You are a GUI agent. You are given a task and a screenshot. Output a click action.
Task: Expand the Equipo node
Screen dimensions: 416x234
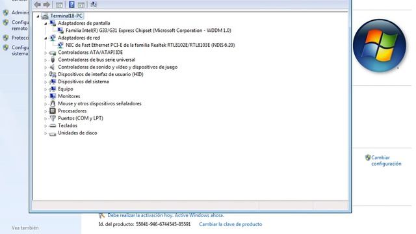[45, 90]
